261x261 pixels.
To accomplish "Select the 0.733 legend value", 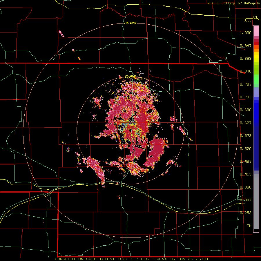I will pyautogui.click(x=246, y=97).
